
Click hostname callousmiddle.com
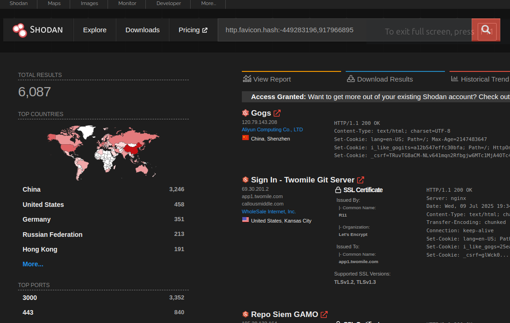click(263, 204)
